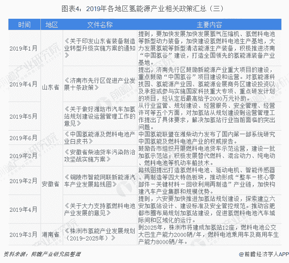Select document '关于大力支持氢燃料电池产业发展的意见'
289x263 pixels.
click(x=100, y=209)
